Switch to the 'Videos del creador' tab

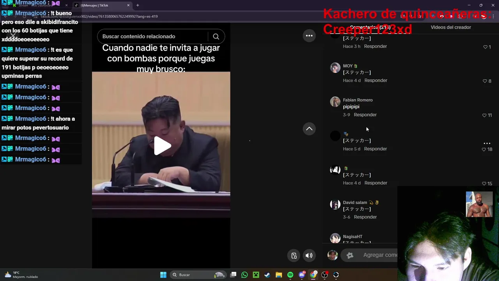(x=451, y=27)
